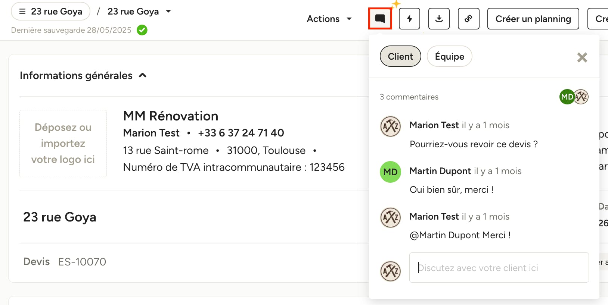Click the comments speech bubble icon
The image size is (608, 305).
(x=380, y=19)
